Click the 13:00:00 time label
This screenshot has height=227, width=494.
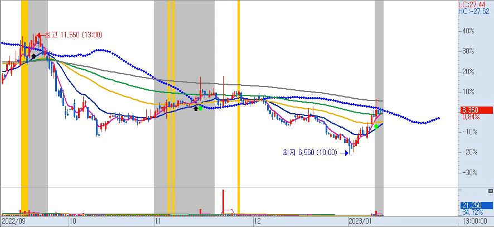pyautogui.click(x=475, y=221)
